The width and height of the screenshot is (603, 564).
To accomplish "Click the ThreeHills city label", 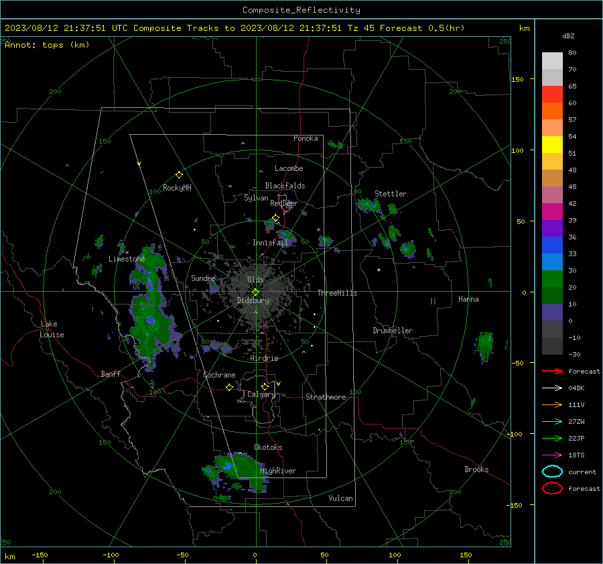I will coord(337,293).
